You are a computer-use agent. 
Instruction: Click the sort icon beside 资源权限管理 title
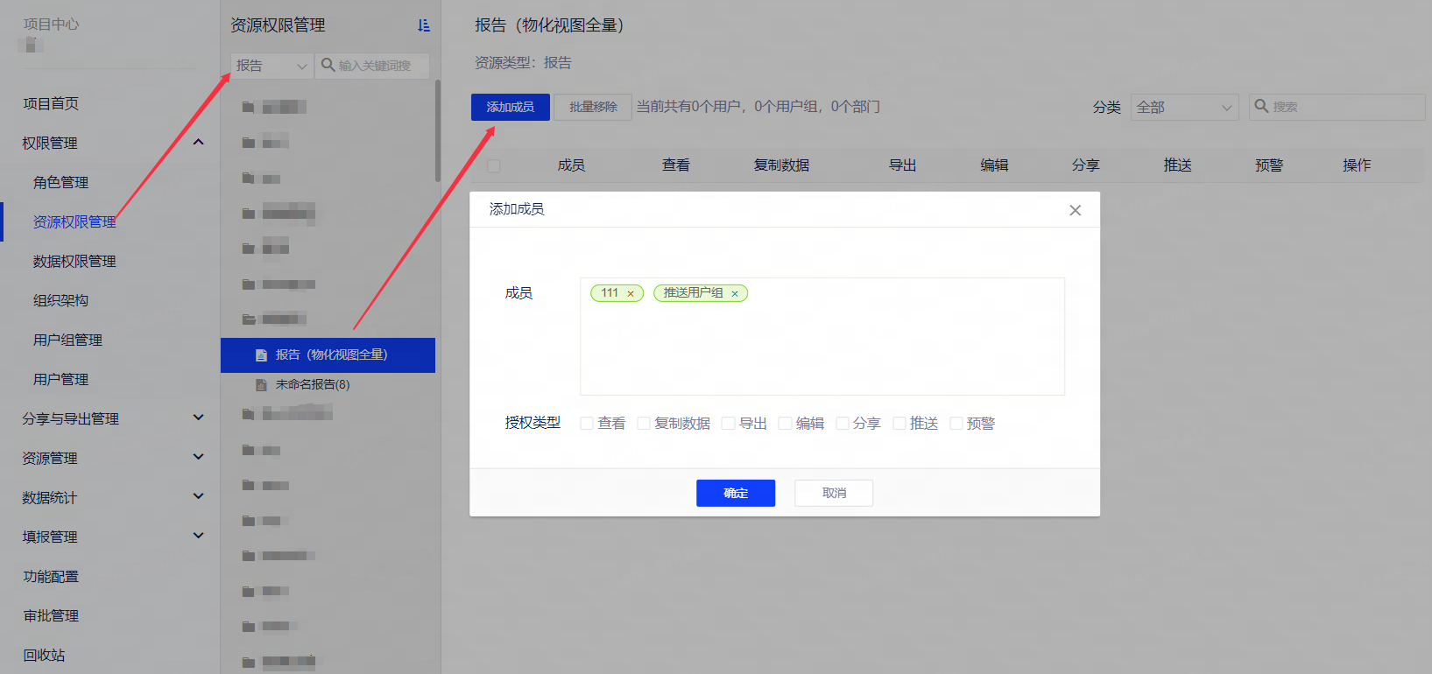tap(424, 25)
